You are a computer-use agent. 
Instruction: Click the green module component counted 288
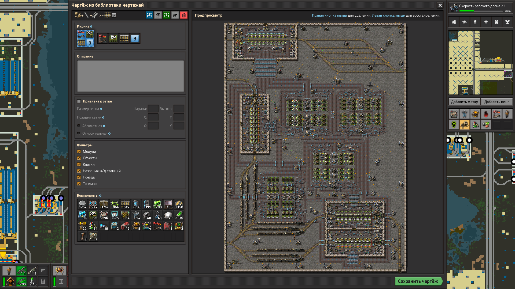(x=157, y=204)
